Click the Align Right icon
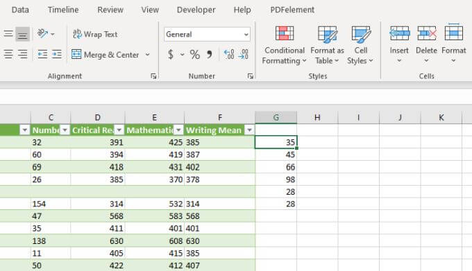This screenshot has width=472, height=271. tap(23, 54)
